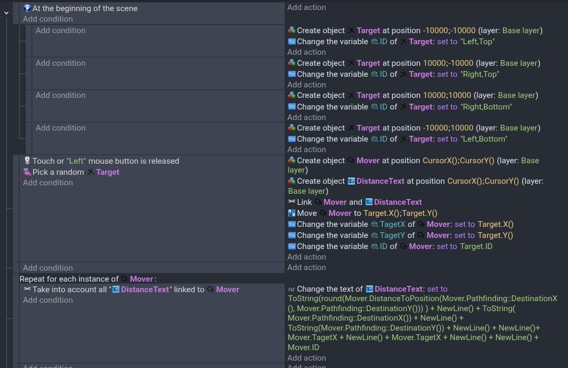Screen dimensions: 568x368
Task: Click Add action below the Target.ID variable action
Action: point(307,257)
